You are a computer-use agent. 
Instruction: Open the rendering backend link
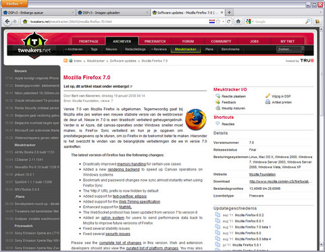[124, 170]
